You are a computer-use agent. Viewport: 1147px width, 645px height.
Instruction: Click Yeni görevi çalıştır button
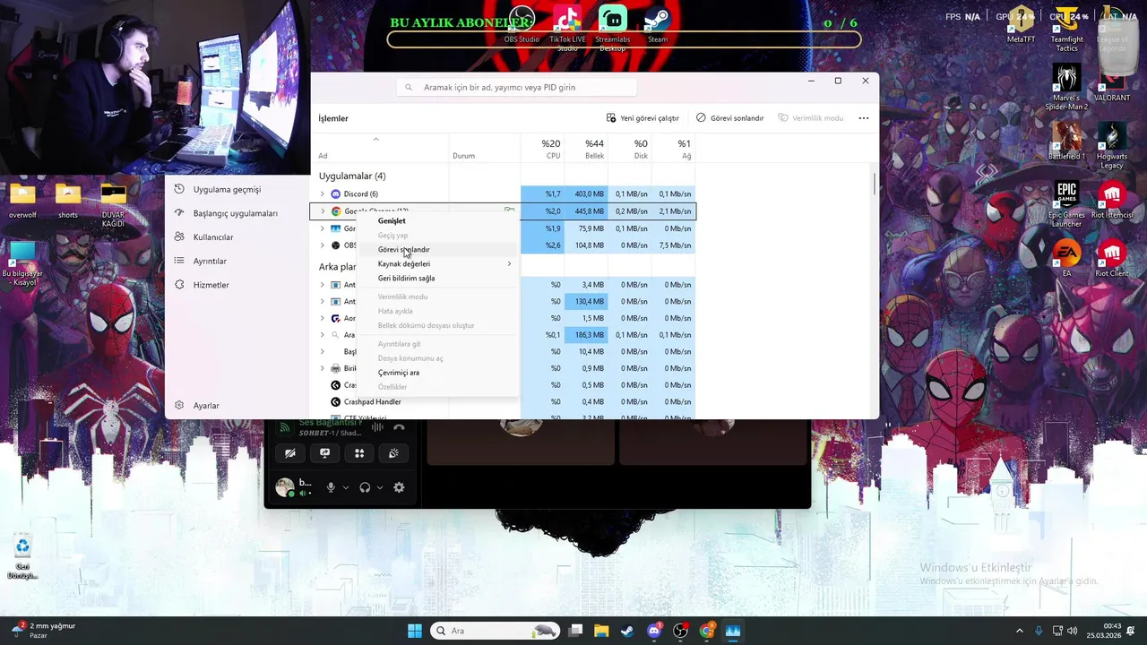point(642,118)
